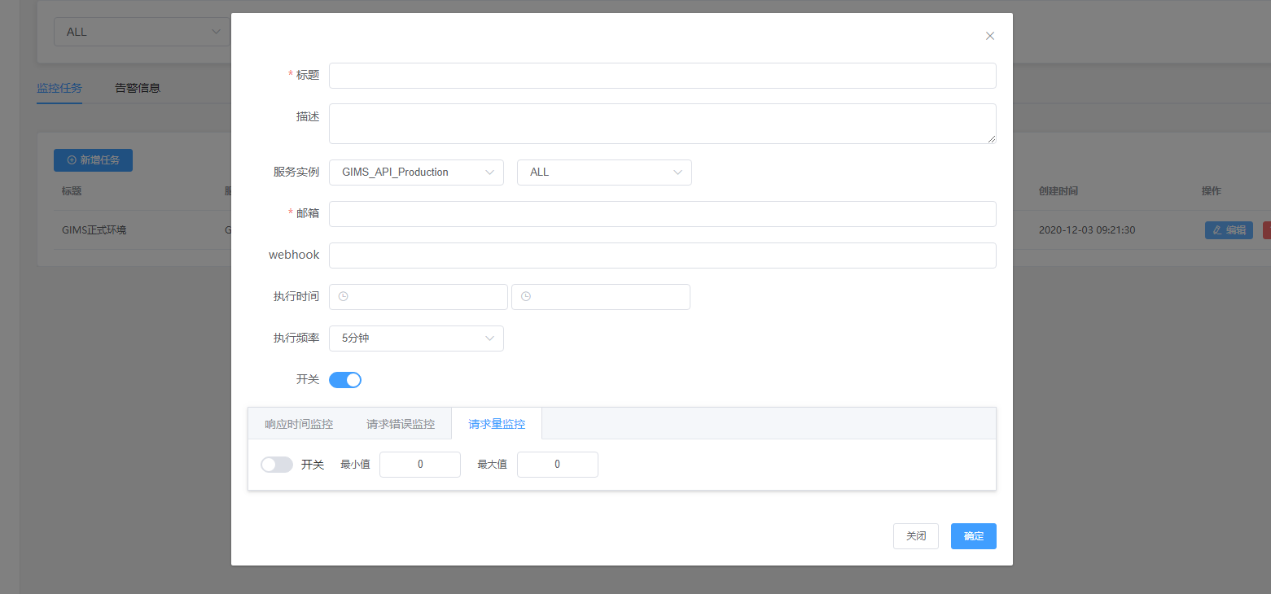Click the clock icon in end time field

pyautogui.click(x=526, y=297)
